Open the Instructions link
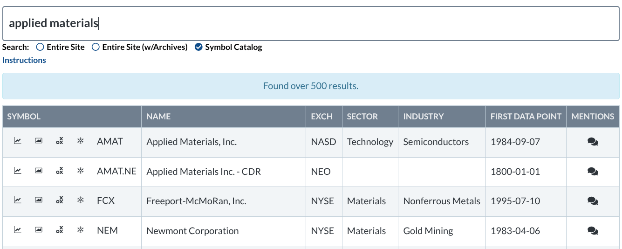622x249 pixels. (x=24, y=60)
